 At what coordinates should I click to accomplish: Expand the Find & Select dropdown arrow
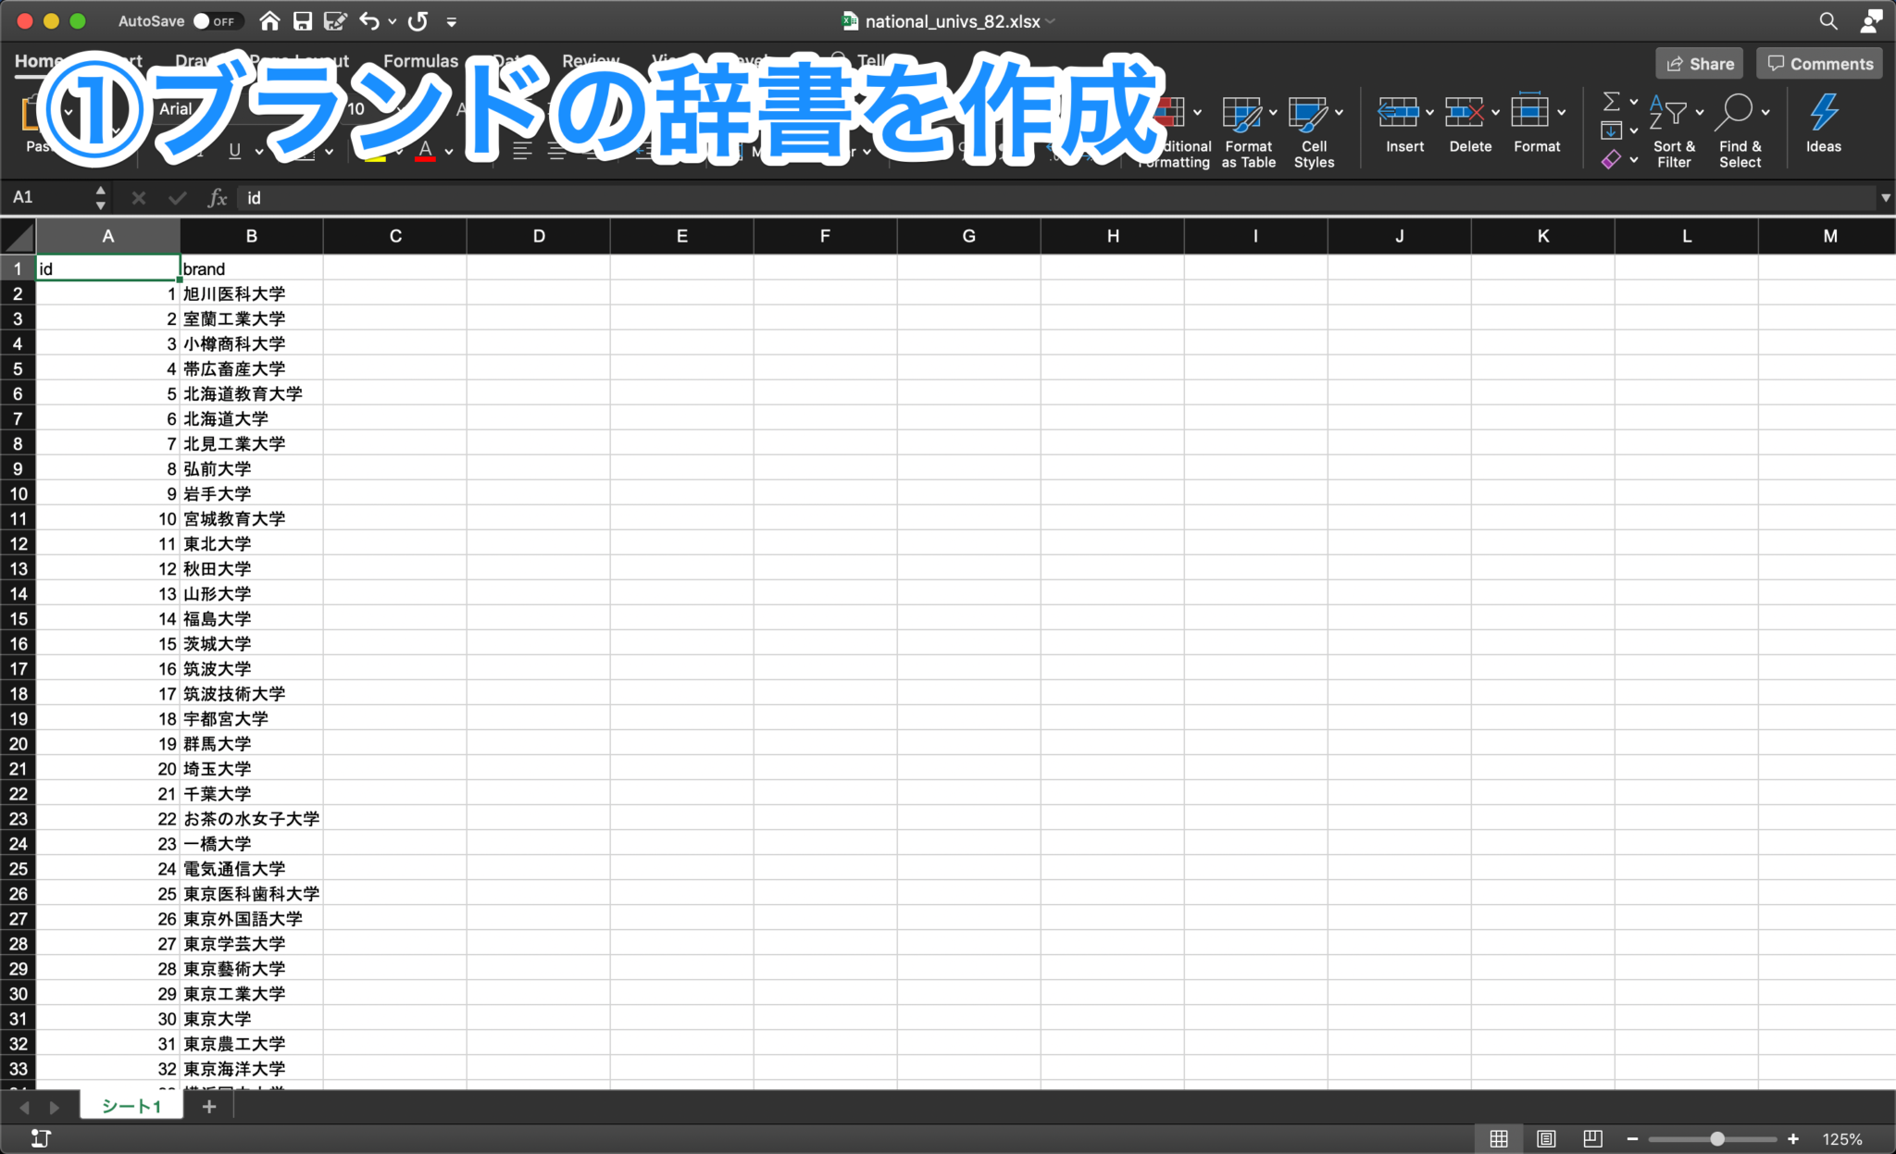[1765, 112]
